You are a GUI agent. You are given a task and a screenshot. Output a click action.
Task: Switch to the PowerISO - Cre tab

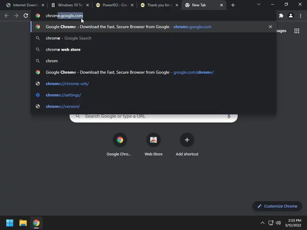113,5
